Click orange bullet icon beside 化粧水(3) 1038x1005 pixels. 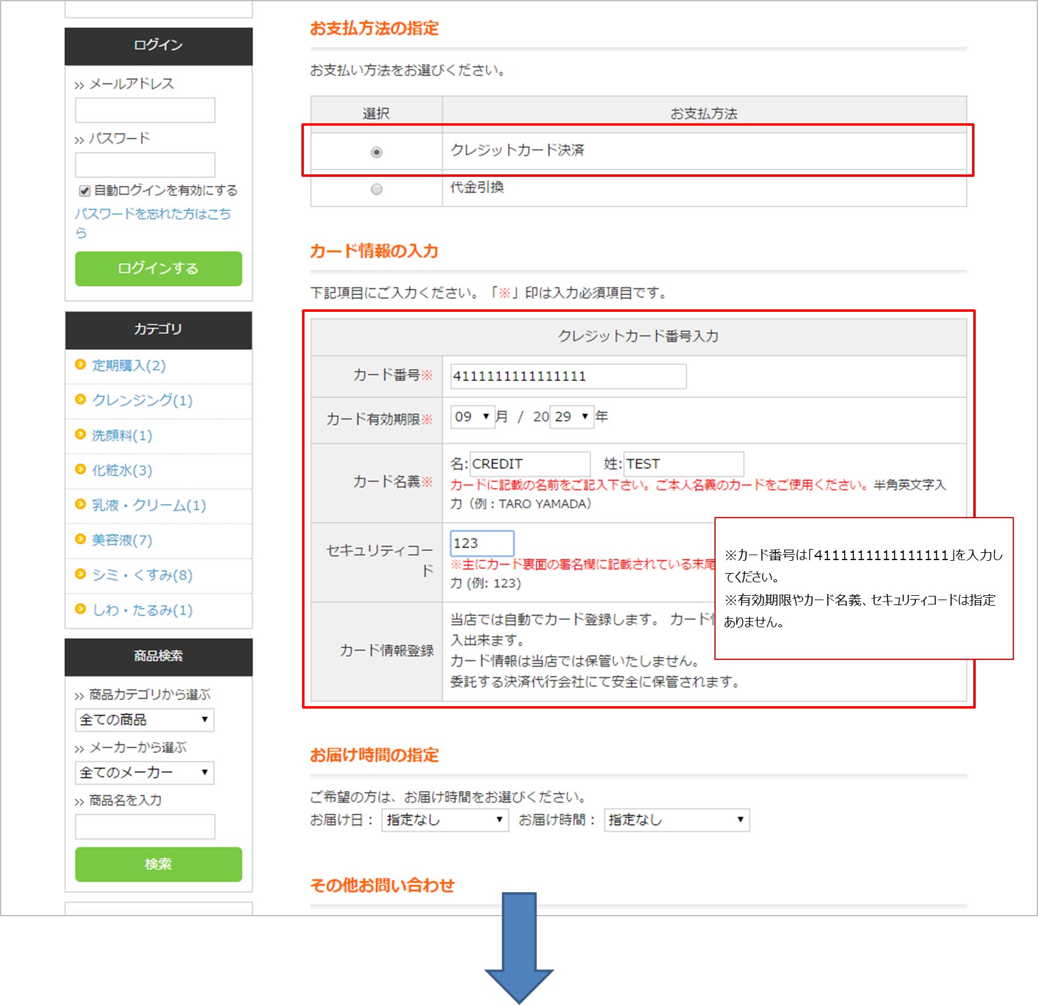80,470
